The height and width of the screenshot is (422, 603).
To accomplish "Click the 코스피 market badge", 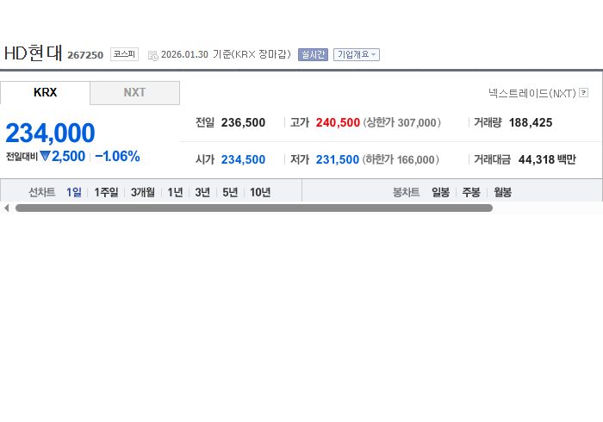I will tap(124, 54).
